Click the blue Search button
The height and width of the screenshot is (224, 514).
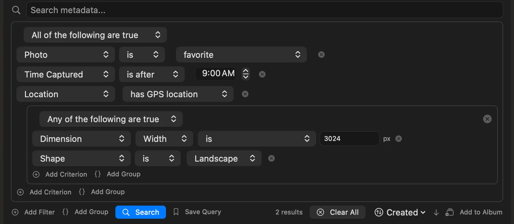(x=141, y=212)
